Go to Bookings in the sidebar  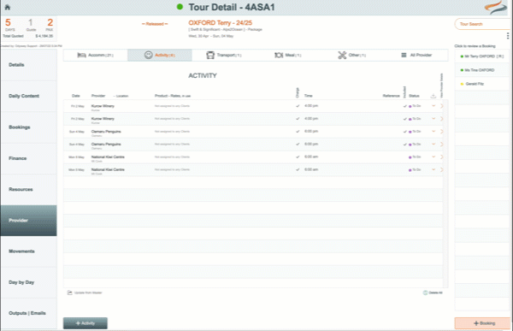pyautogui.click(x=28, y=127)
